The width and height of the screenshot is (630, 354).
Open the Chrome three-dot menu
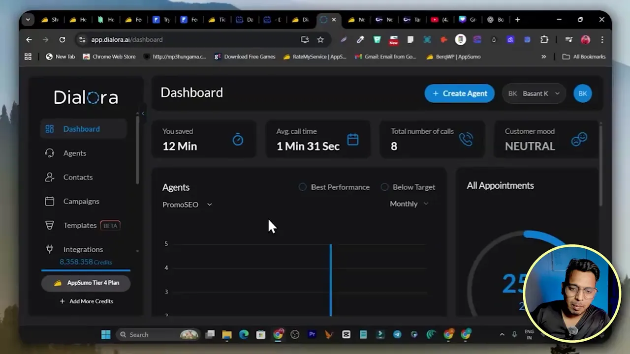tap(602, 39)
